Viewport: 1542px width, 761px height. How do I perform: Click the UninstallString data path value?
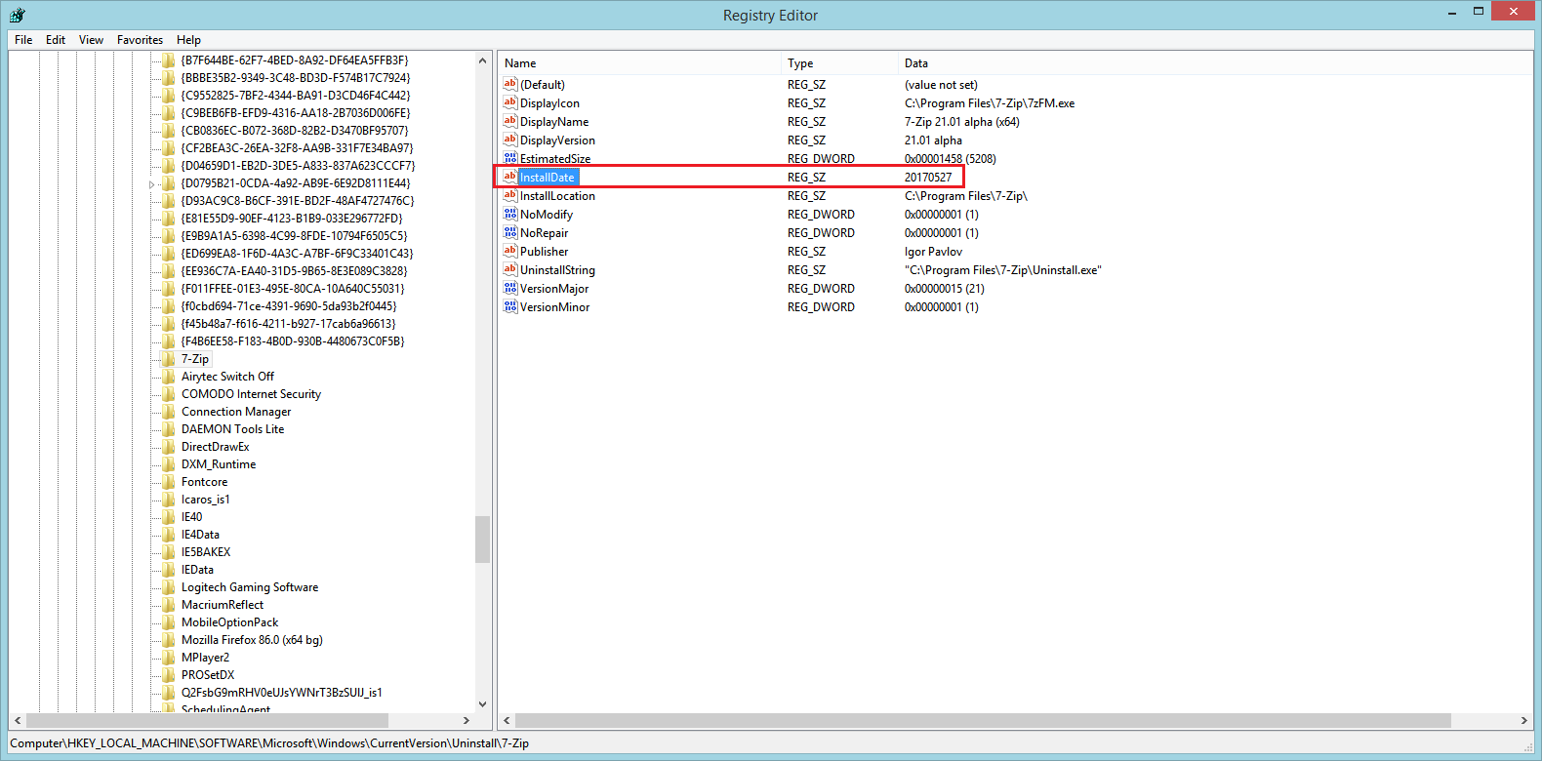coord(1003,270)
